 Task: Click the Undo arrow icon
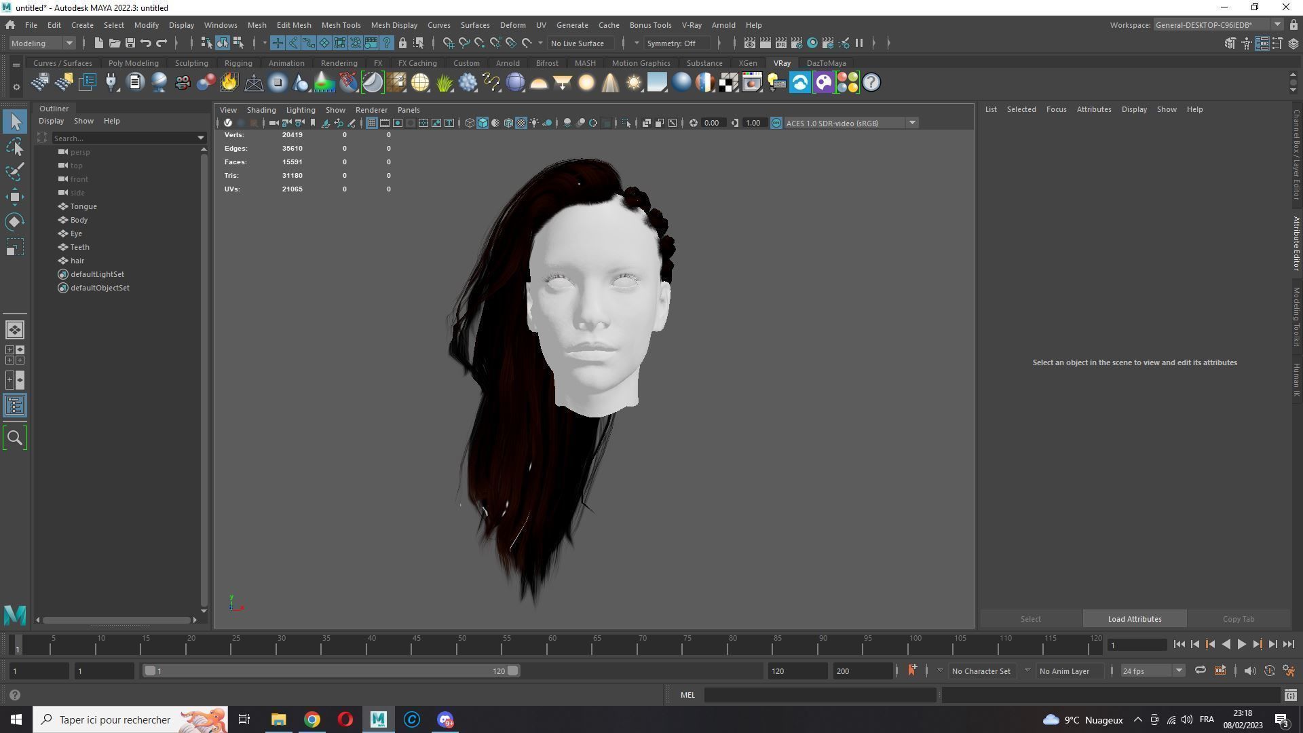point(145,43)
